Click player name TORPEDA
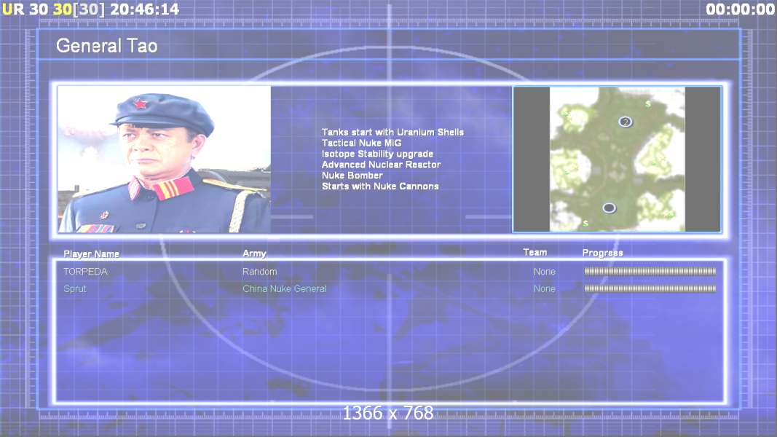Screen dimensions: 777x437 click(85, 272)
